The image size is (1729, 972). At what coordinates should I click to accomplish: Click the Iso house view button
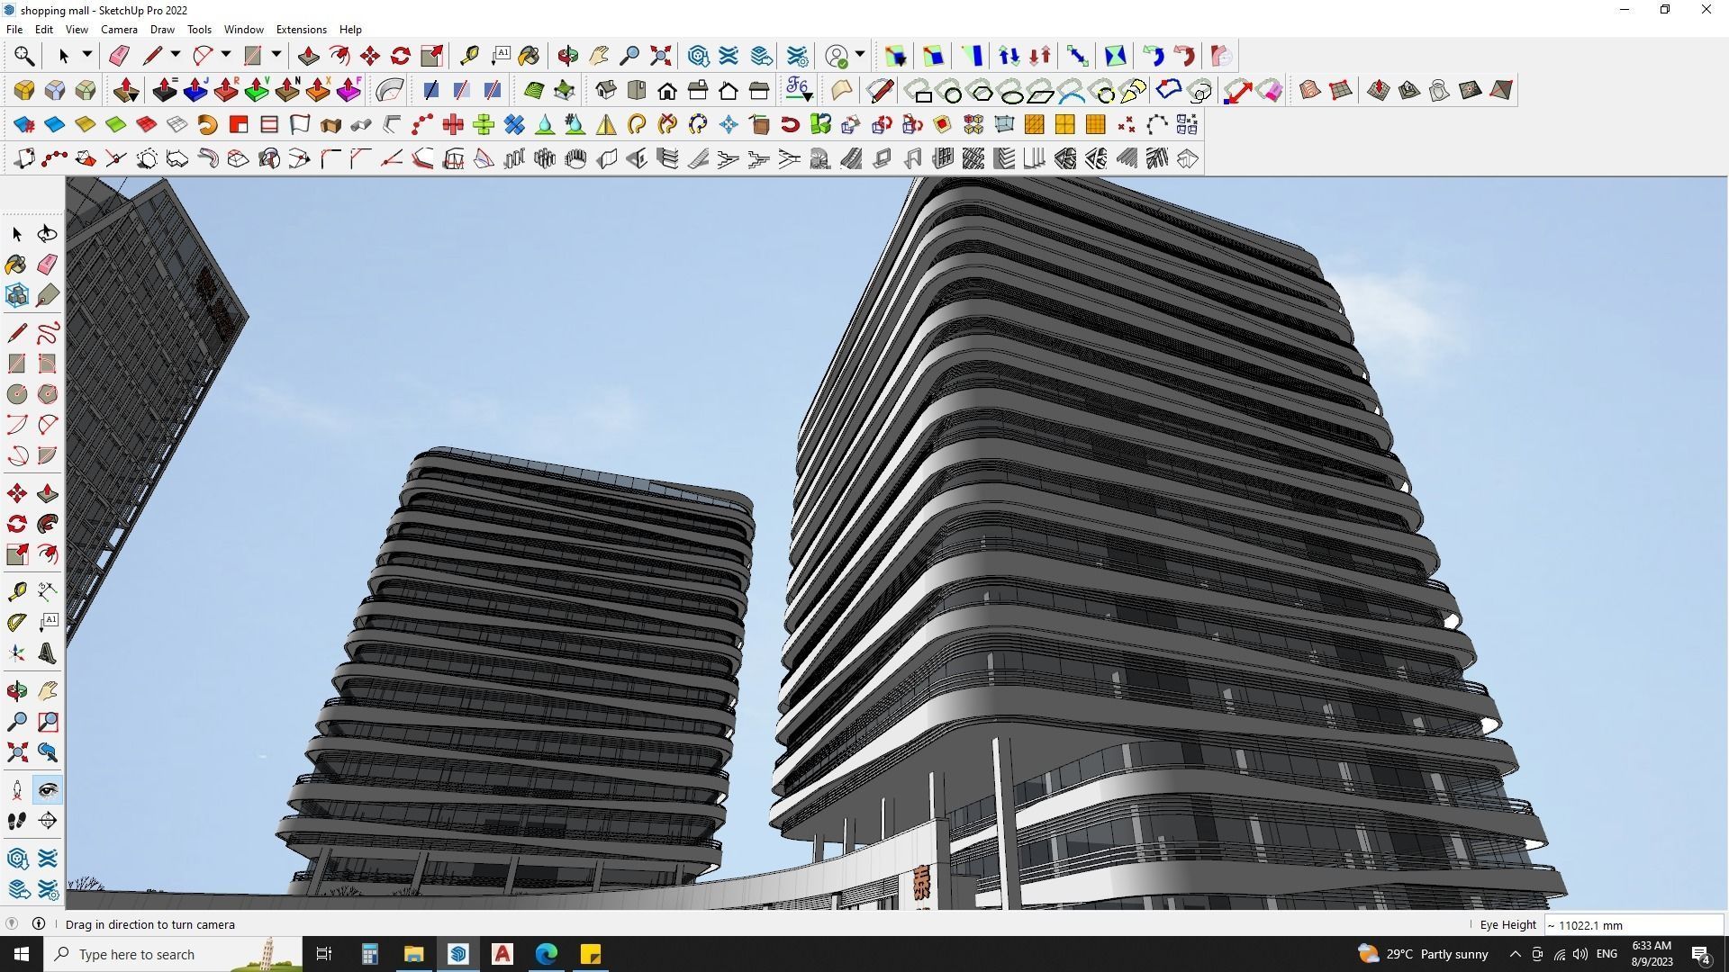coord(606,90)
